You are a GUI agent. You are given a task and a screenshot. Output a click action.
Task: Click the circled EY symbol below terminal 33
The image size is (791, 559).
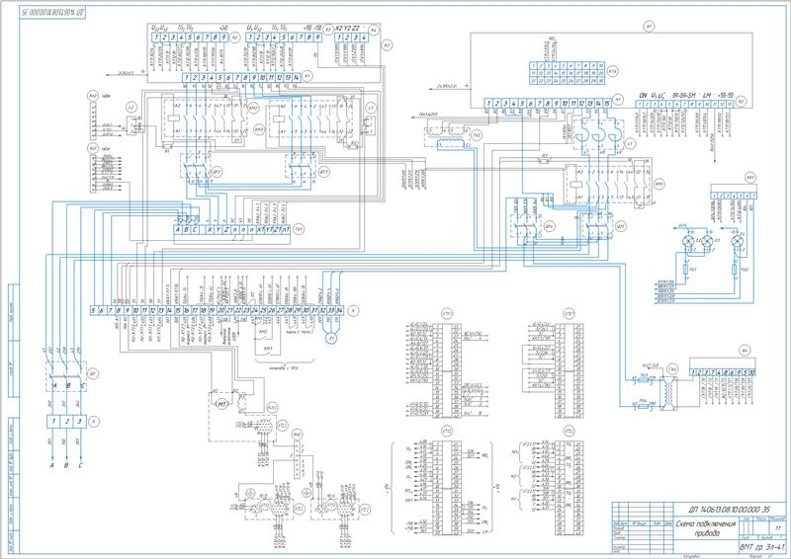coord(331,338)
